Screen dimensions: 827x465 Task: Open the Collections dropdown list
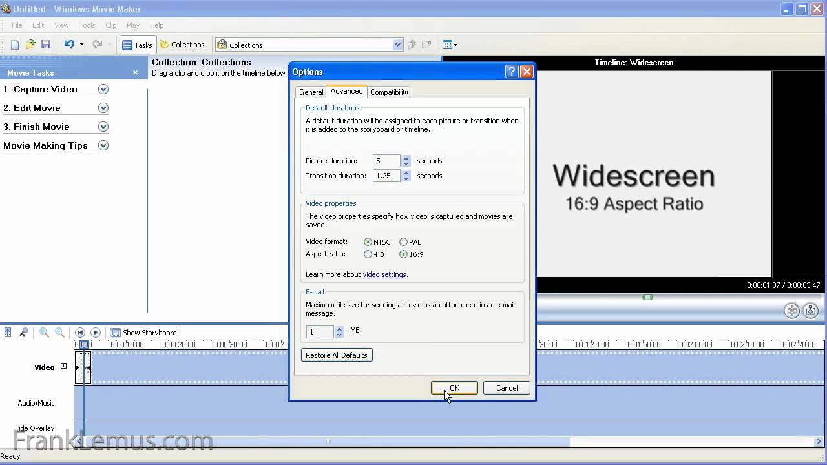pyautogui.click(x=397, y=45)
